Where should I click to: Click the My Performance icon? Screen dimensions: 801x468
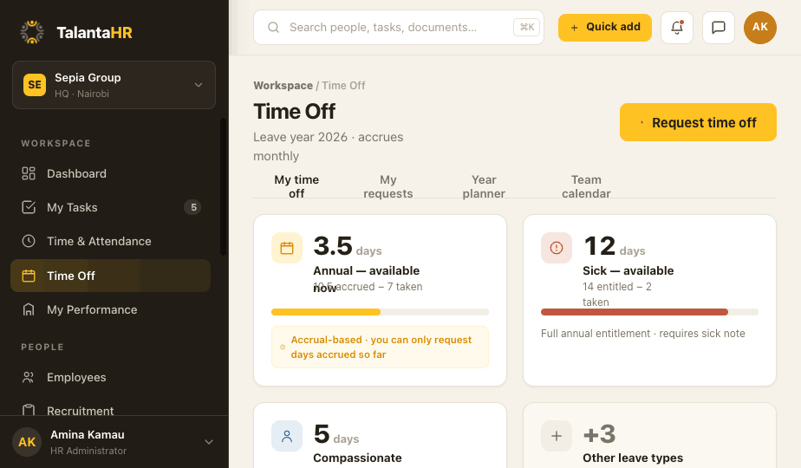29,309
